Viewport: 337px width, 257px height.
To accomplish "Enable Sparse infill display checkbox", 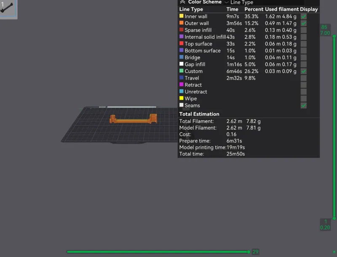I will click(x=303, y=30).
